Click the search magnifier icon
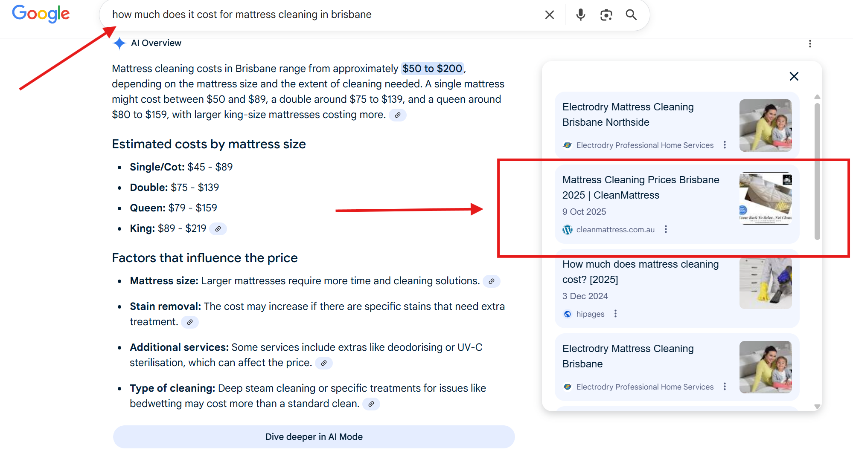 point(631,14)
